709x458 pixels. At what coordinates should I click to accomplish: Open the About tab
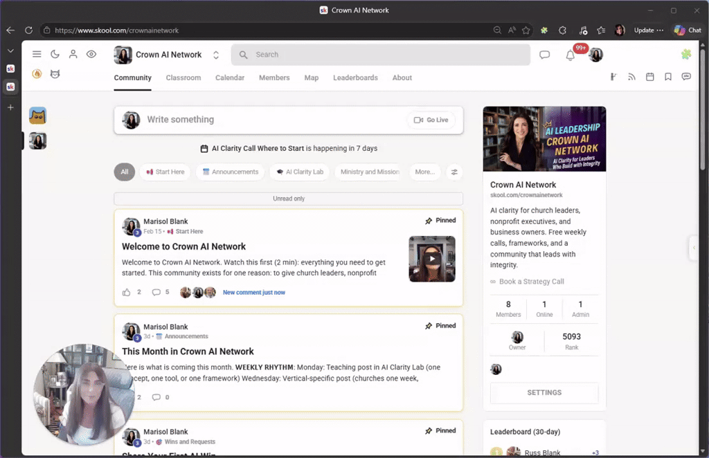point(402,77)
